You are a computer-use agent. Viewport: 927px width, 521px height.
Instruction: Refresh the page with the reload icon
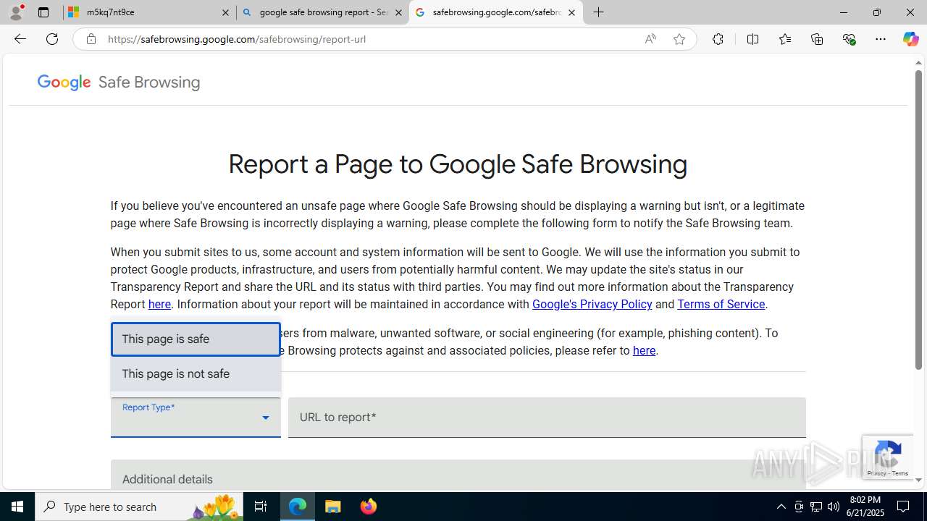click(x=52, y=39)
